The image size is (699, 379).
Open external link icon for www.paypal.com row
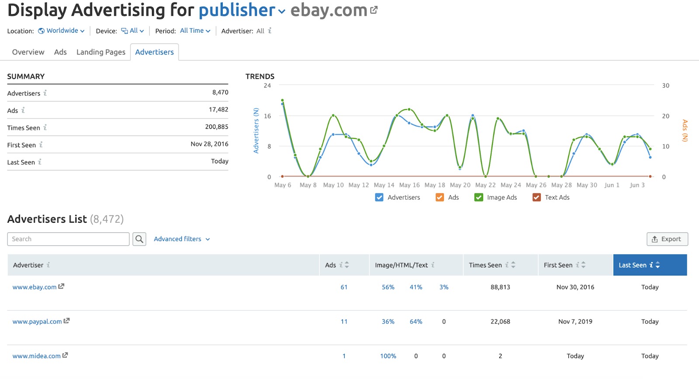click(66, 321)
